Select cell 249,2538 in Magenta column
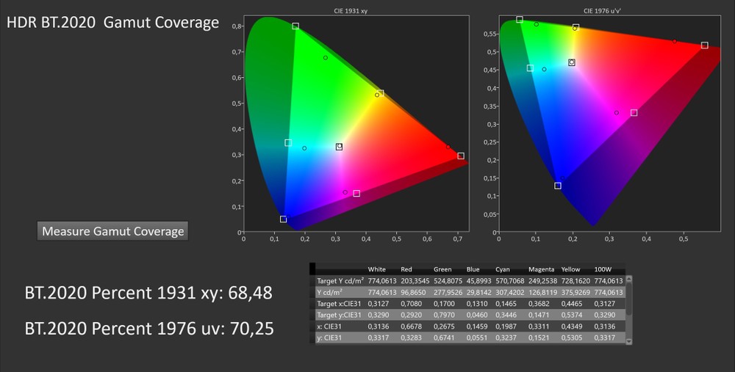Viewport: 735px width, 372px height. click(543, 281)
